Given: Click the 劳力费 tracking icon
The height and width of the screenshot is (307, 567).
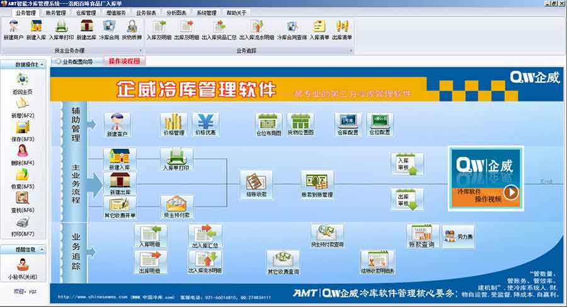Looking at the screenshot, I should pos(458,236).
